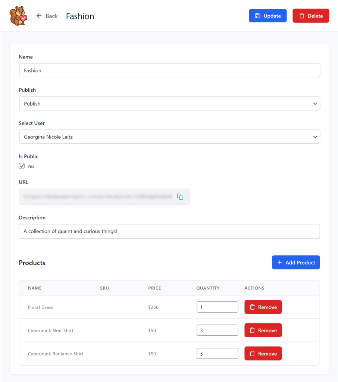Click the Update button
Image resolution: width=338 pixels, height=382 pixels.
[x=267, y=16]
